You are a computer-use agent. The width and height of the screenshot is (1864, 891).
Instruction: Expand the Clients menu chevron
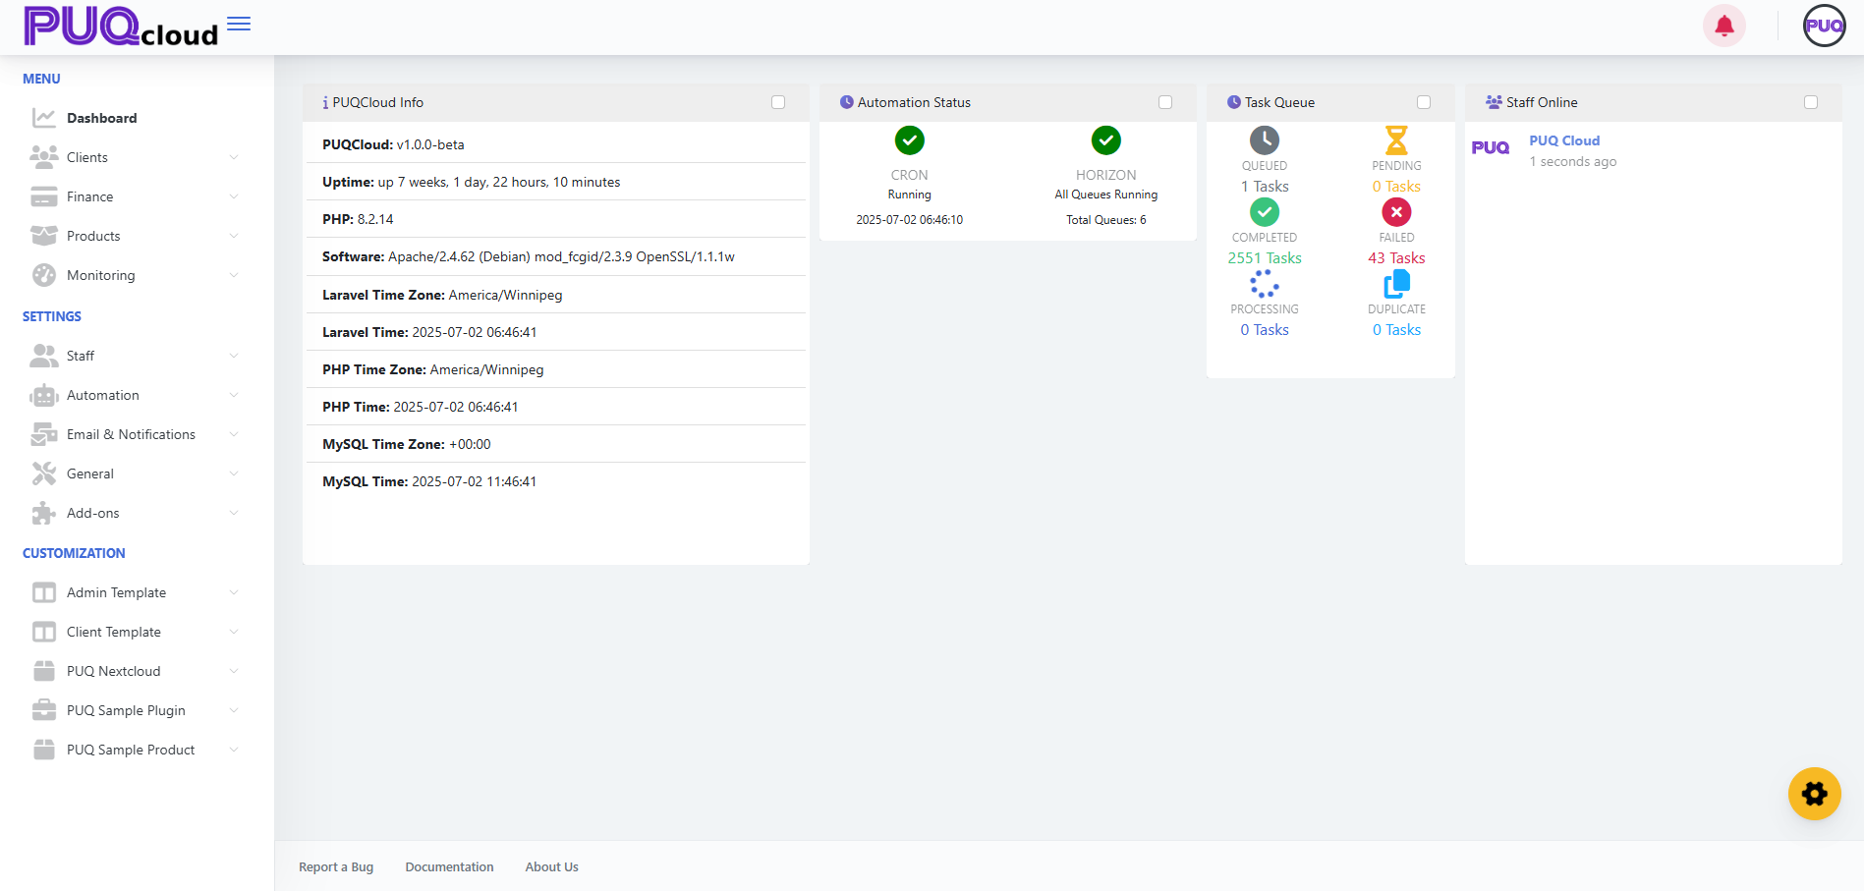tap(234, 157)
